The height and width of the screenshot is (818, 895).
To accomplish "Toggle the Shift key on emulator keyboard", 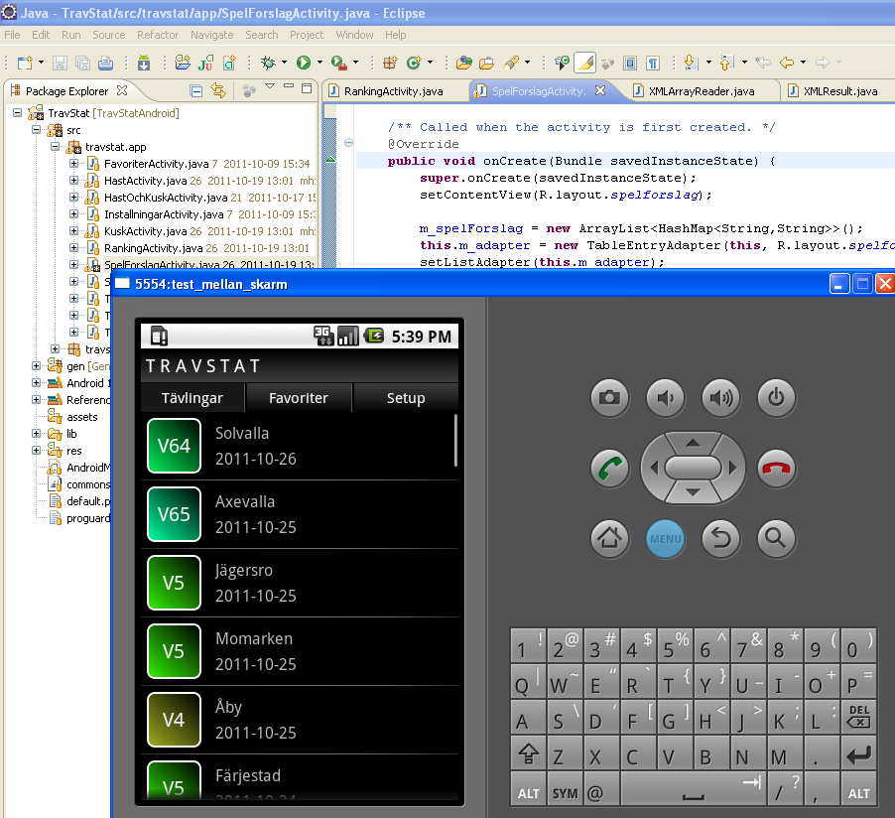I will 528,754.
